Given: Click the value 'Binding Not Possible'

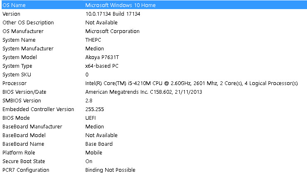Looking at the screenshot, I should [110, 170].
